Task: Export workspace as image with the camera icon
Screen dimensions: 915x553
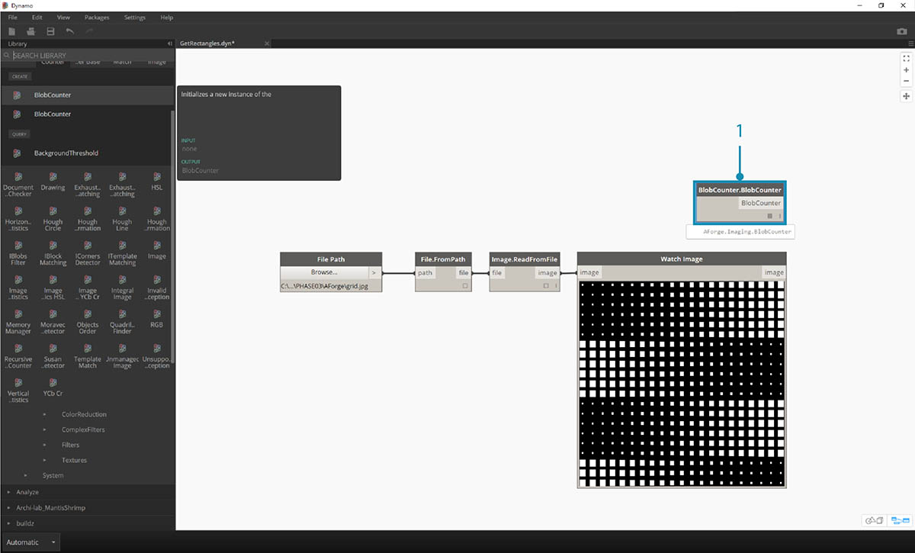Action: tap(902, 32)
